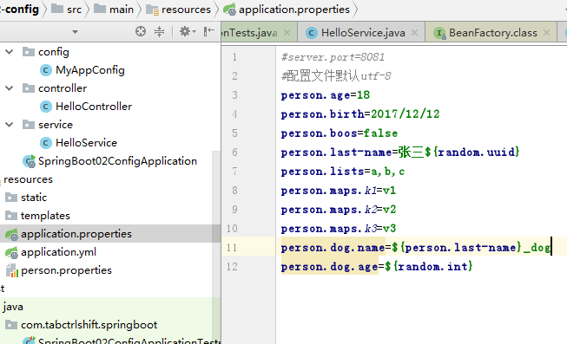Select the test java folder row

[x=13, y=307]
